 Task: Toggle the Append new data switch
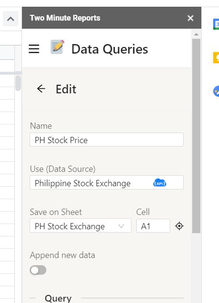point(38,270)
